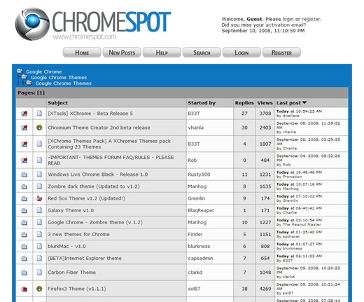Click sticky icon for Chromium Theme Creator row
Image resolution: width=364 pixels, height=302 pixels.
(x=24, y=128)
